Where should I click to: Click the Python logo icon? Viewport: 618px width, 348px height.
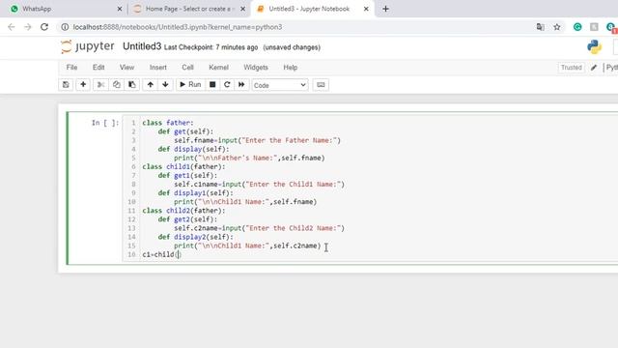tap(594, 47)
